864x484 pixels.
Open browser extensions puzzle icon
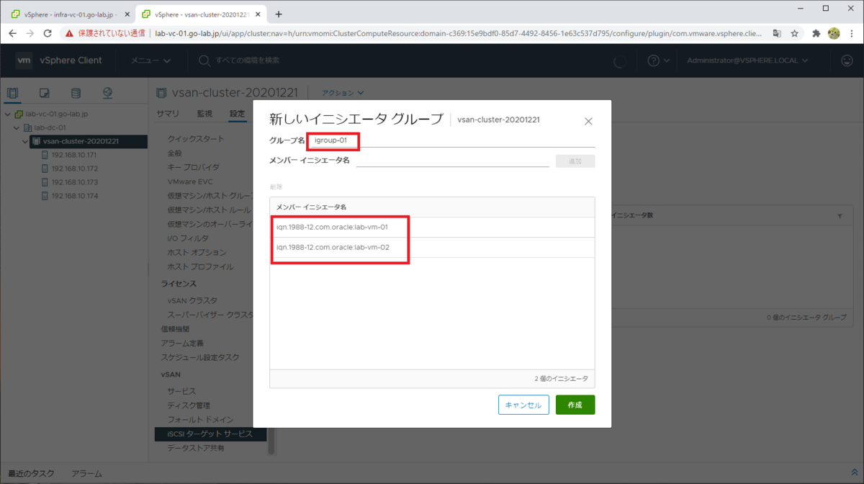tap(816, 33)
